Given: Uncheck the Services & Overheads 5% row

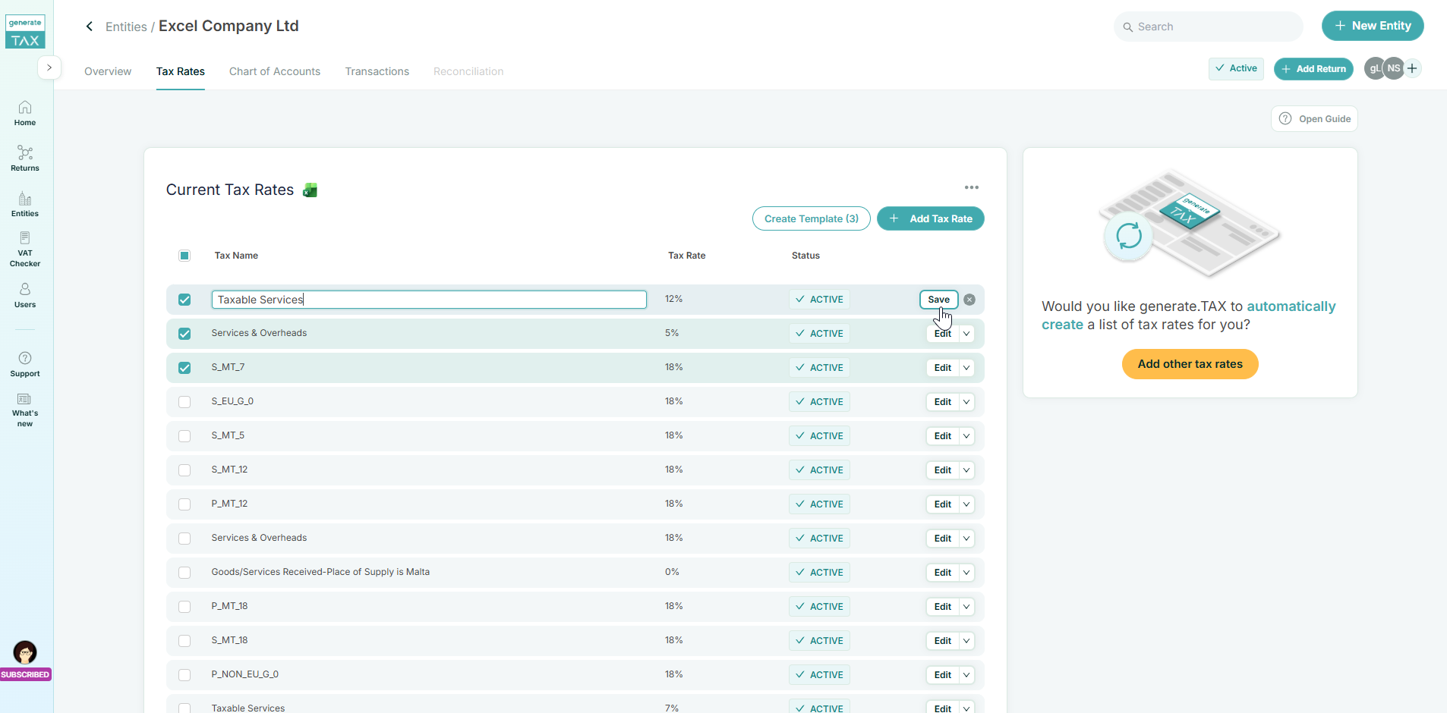Looking at the screenshot, I should tap(184, 334).
